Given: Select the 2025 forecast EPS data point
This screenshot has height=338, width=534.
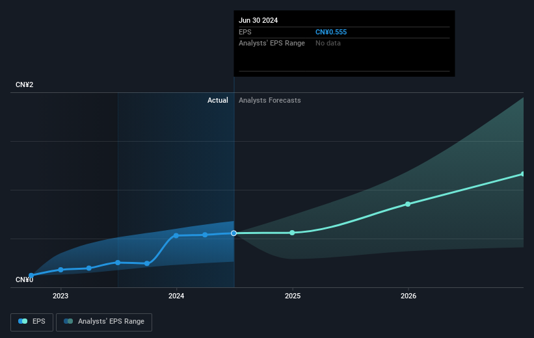Looking at the screenshot, I should click(292, 233).
